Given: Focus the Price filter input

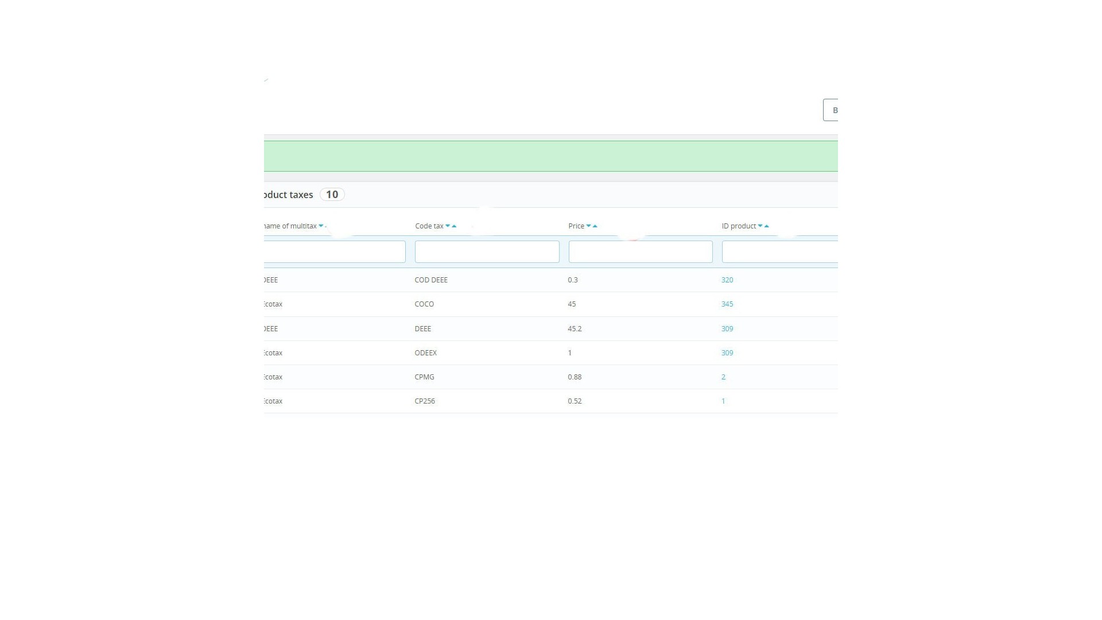Looking at the screenshot, I should click(x=640, y=252).
